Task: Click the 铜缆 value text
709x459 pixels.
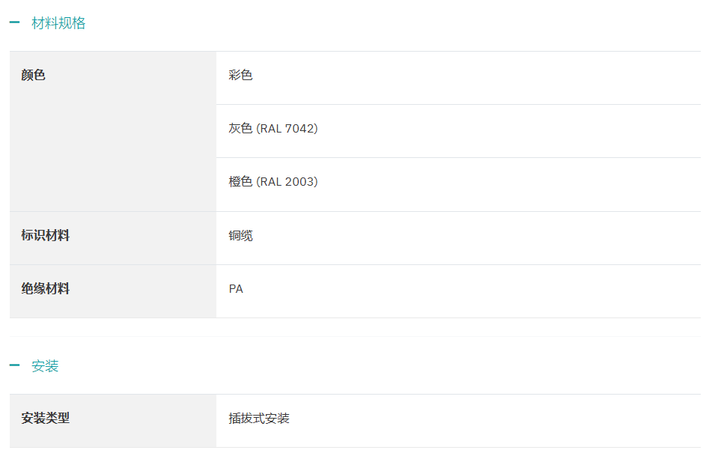Action: (x=241, y=236)
